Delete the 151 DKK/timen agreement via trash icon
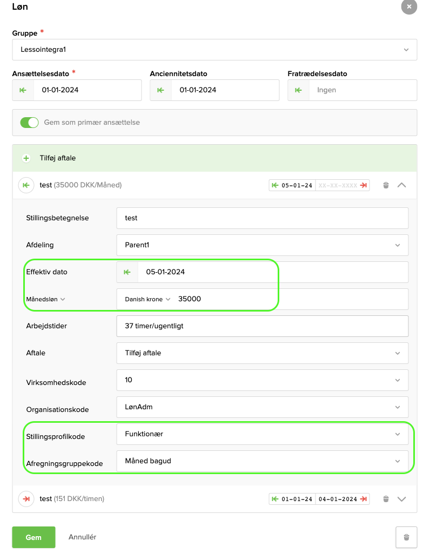423x554 pixels. coord(386,499)
